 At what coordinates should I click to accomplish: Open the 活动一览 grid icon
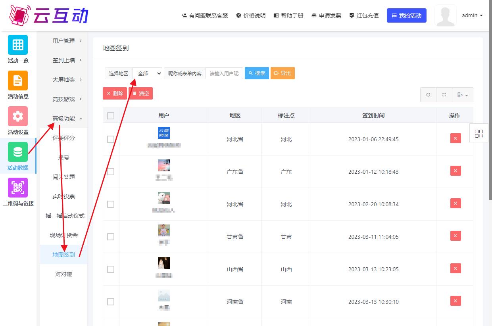tap(18, 45)
